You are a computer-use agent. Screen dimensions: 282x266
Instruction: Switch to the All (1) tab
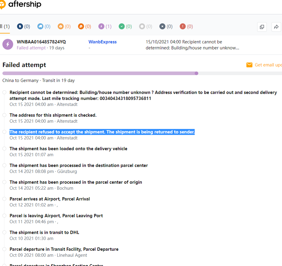click(5, 26)
